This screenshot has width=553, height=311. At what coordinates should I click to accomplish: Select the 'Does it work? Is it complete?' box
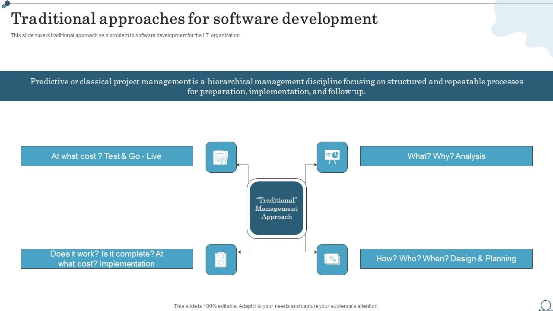[107, 259]
